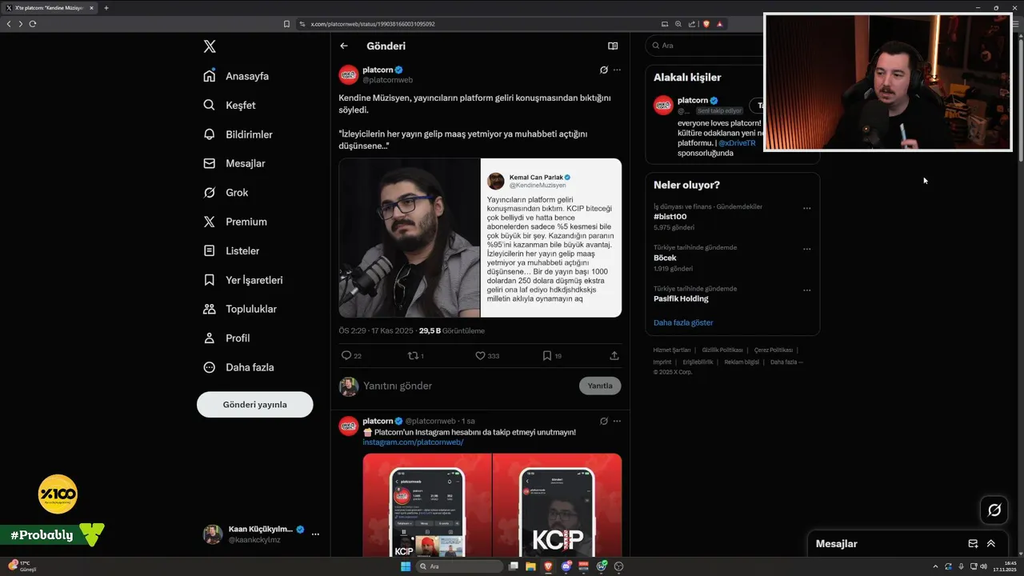
Task: Open #bist100 trend
Action: click(x=670, y=217)
